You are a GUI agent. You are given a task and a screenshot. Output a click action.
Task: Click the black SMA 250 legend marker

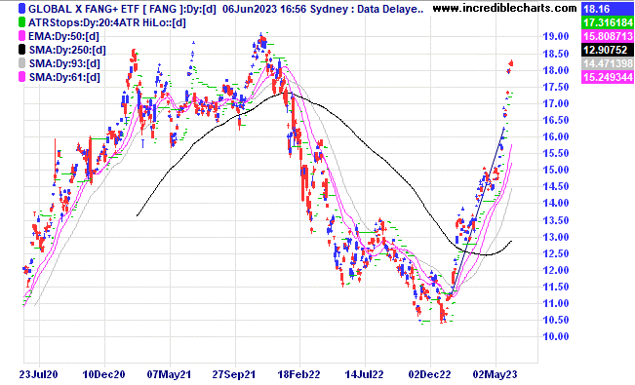21,50
